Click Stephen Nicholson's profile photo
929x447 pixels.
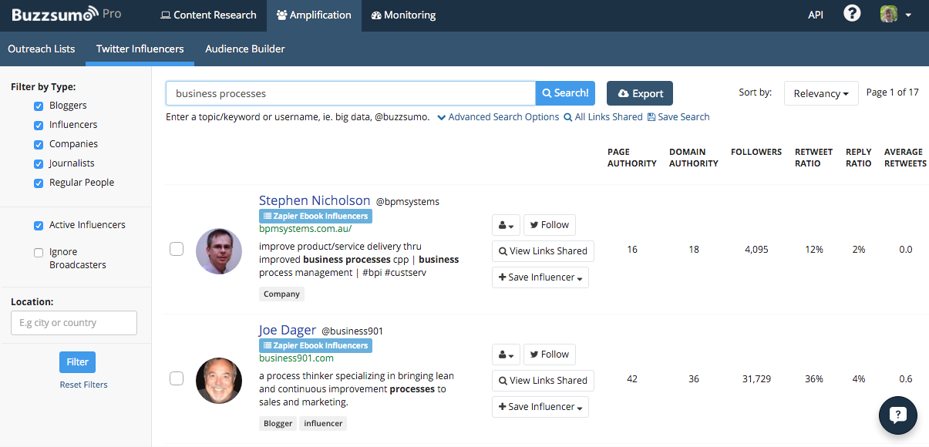point(219,250)
